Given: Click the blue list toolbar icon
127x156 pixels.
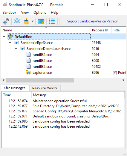Looking at the screenshot, I should [x=52, y=21].
